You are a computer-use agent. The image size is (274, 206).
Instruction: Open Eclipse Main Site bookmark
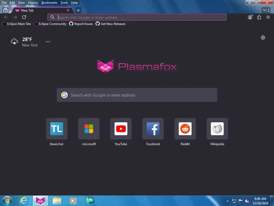click(16, 24)
